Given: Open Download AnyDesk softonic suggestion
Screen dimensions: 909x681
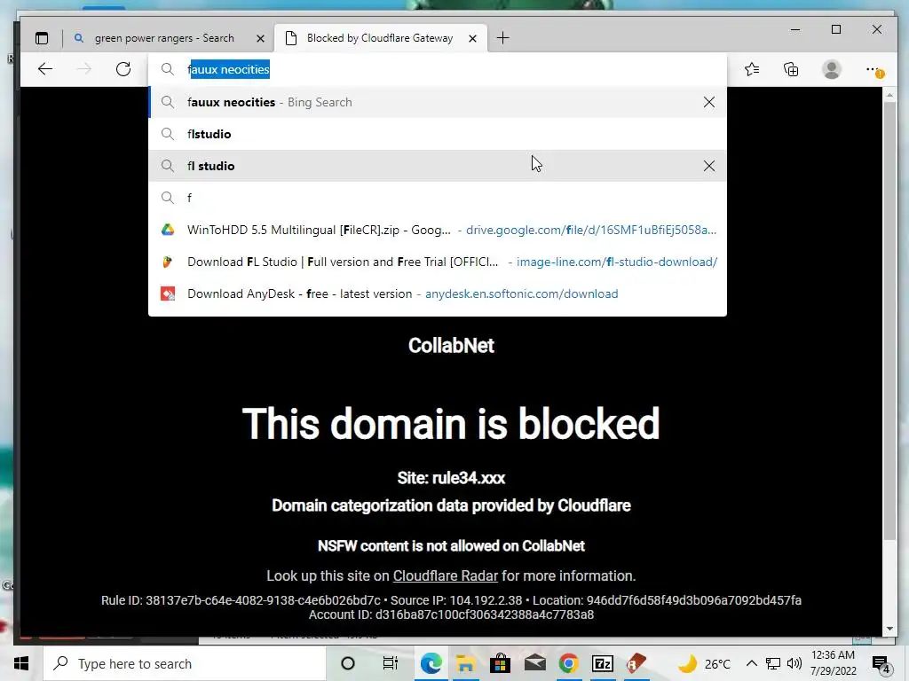Looking at the screenshot, I should 438,294.
